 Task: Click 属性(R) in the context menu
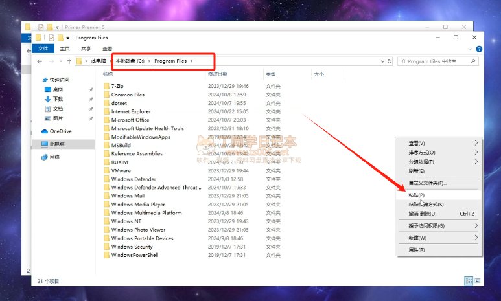pyautogui.click(x=417, y=250)
